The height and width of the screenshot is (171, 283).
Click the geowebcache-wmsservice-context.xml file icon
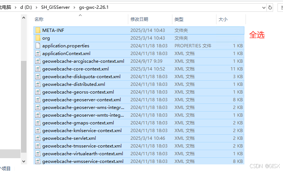(38, 161)
